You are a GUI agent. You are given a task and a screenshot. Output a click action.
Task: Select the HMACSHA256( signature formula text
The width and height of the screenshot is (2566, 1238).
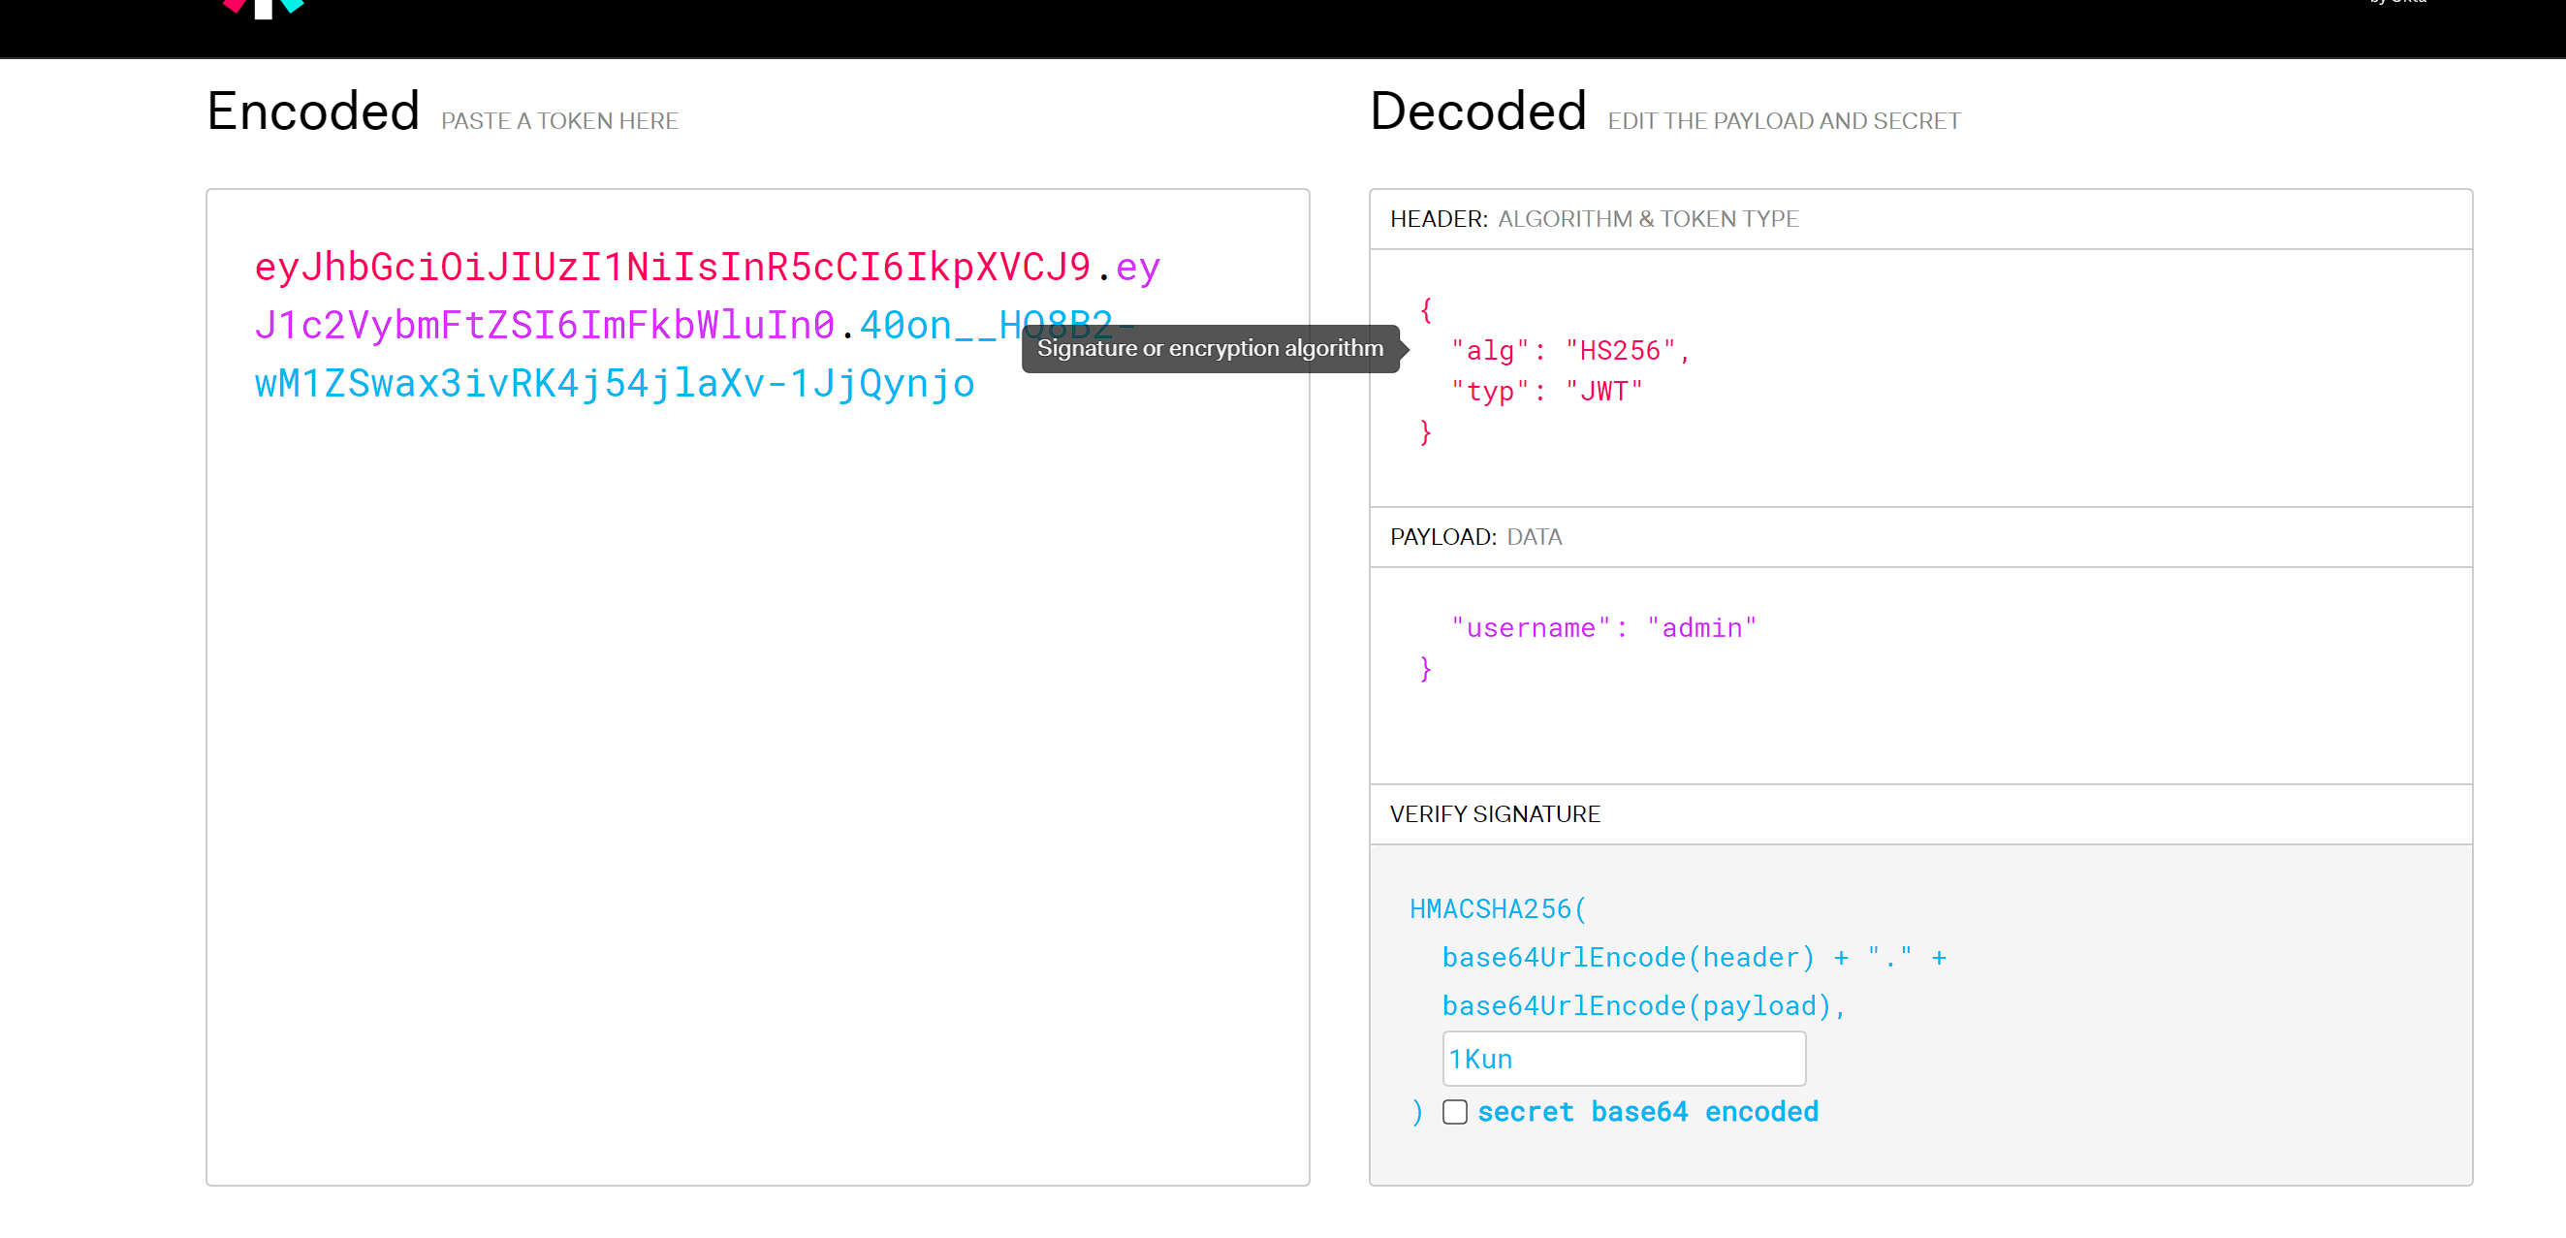click(1497, 908)
